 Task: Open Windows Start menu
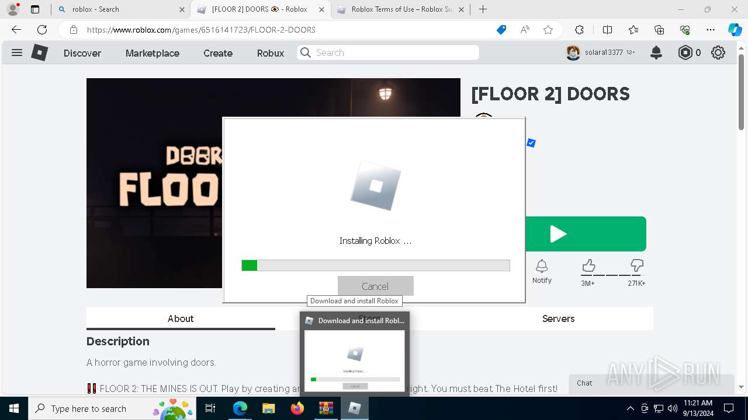coord(13,408)
